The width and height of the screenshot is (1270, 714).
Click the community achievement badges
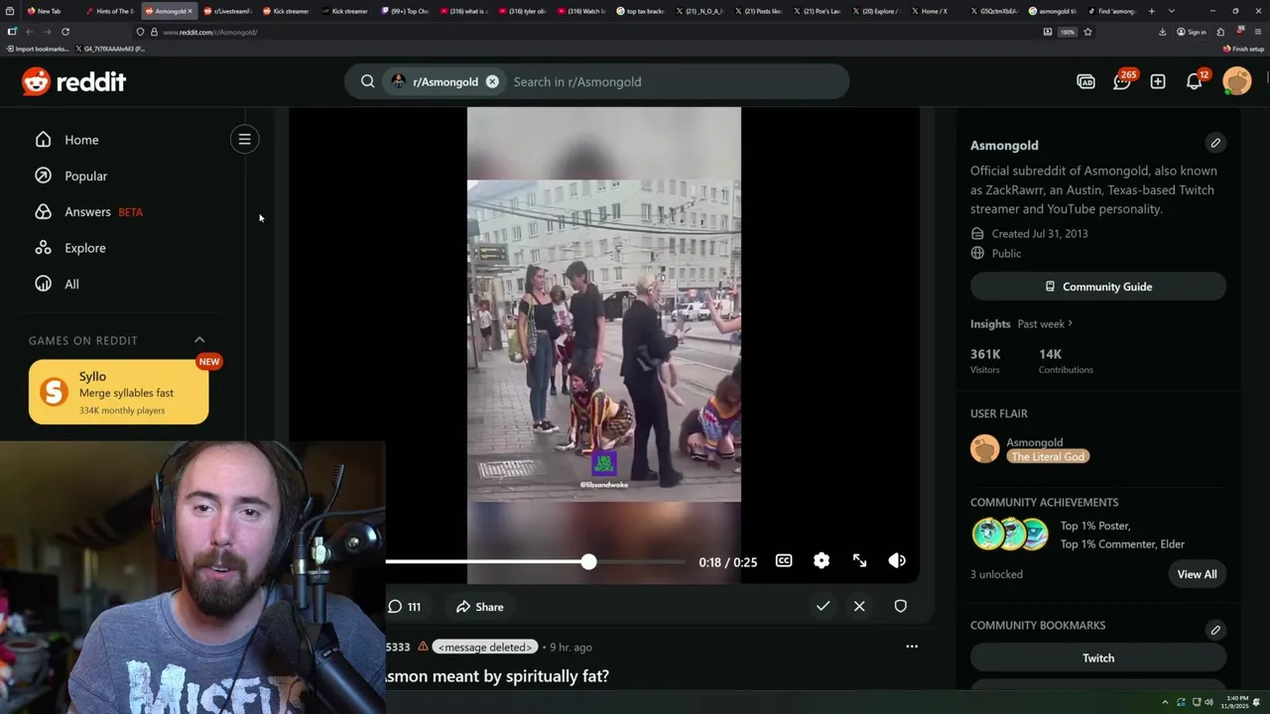[x=1010, y=534]
